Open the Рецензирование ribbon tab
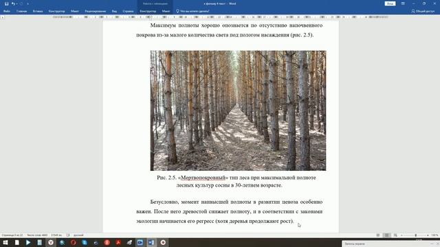This screenshot has height=247, width=440. (x=96, y=11)
